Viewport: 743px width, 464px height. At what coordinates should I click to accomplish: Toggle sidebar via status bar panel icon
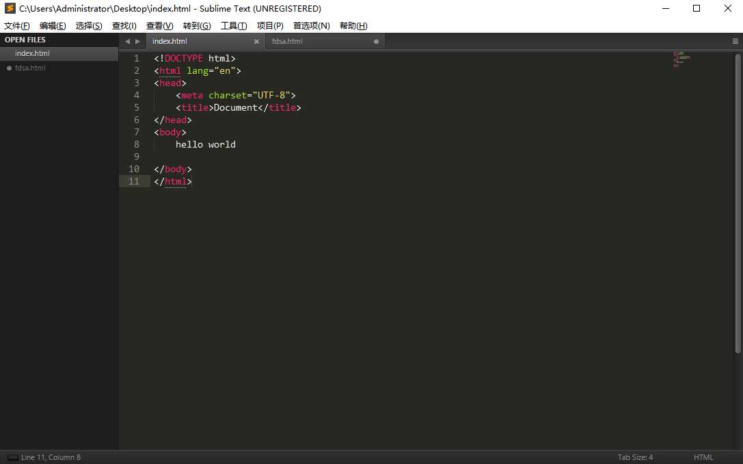pos(13,457)
